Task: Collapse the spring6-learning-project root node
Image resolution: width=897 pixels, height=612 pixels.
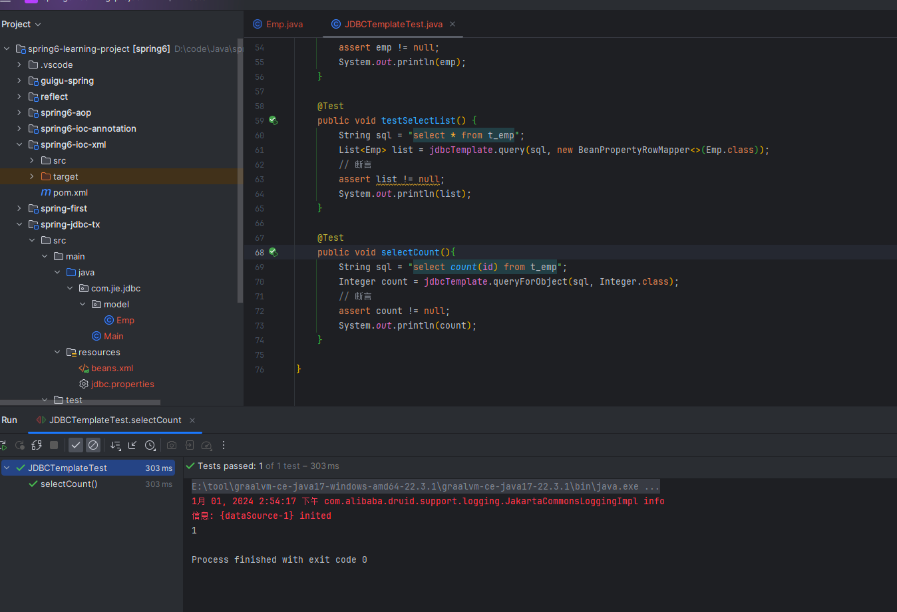Action: coord(7,49)
